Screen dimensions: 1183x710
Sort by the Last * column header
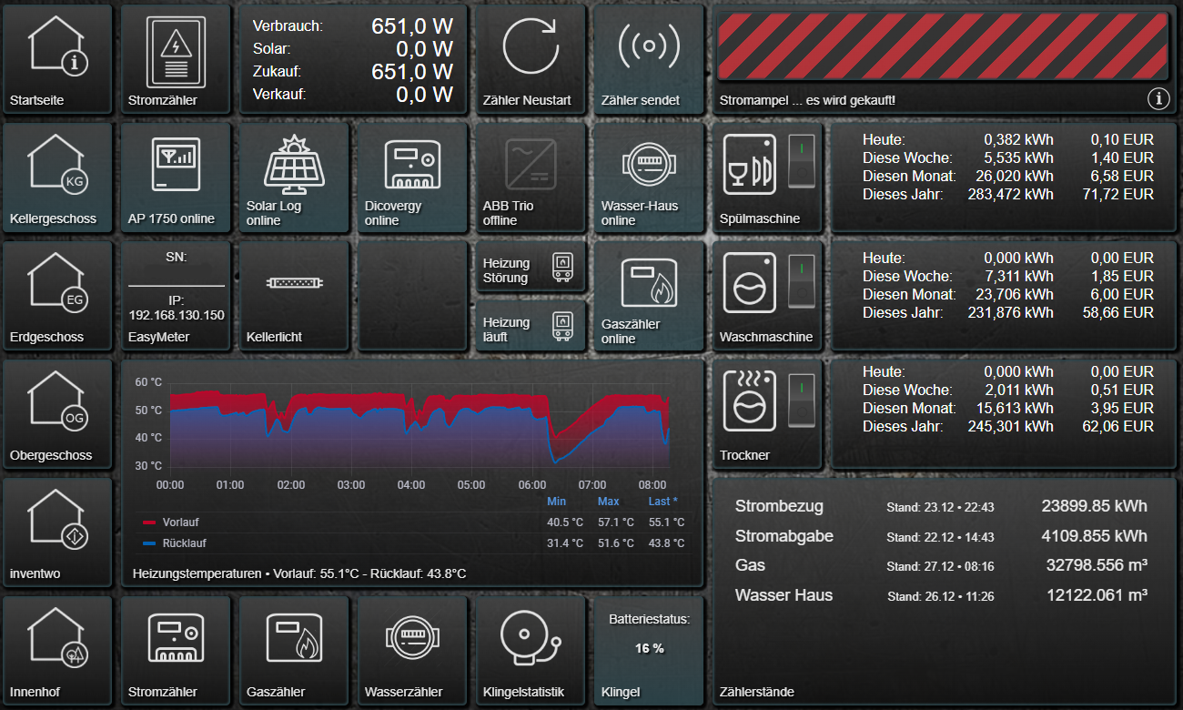click(x=662, y=502)
